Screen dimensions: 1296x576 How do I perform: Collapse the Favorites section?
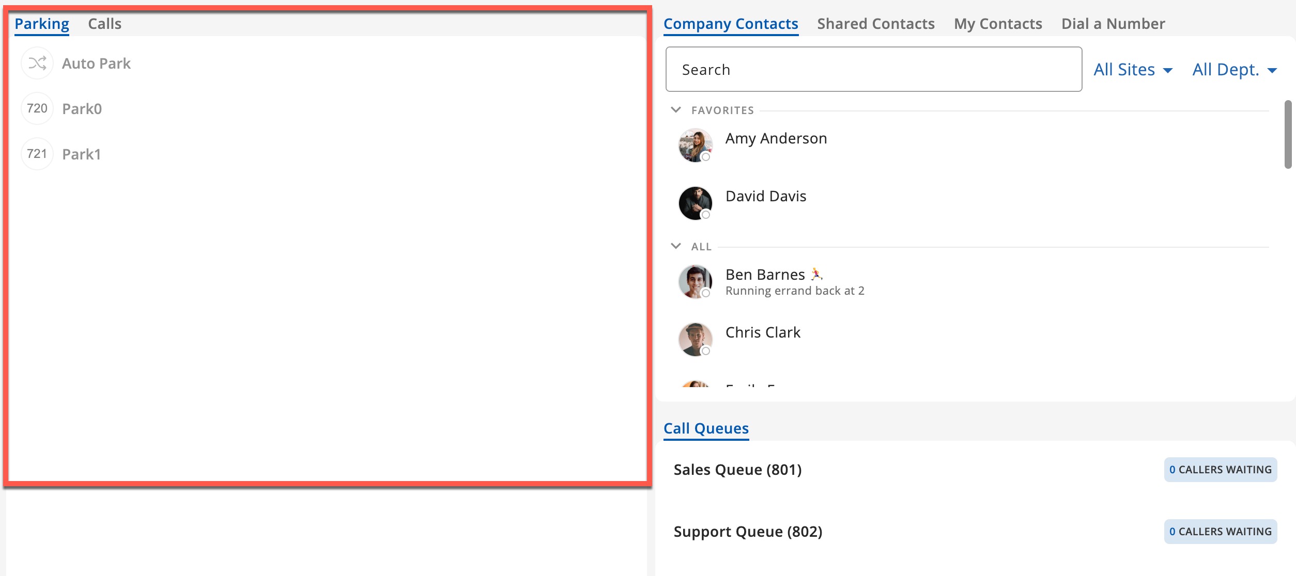[676, 110]
